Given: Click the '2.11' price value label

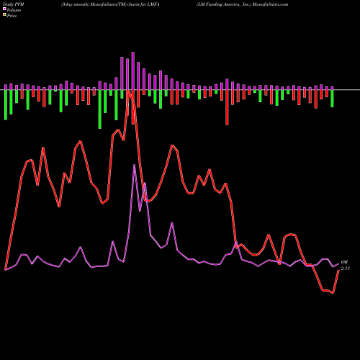Looking at the screenshot, I should (x=346, y=269).
